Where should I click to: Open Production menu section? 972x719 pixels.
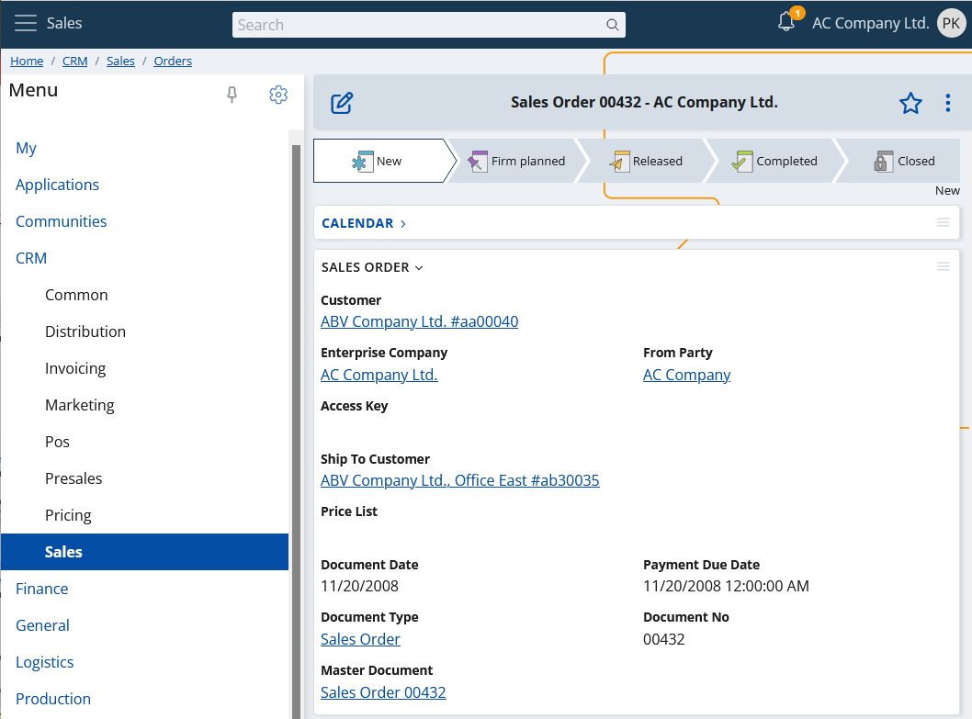tap(53, 699)
